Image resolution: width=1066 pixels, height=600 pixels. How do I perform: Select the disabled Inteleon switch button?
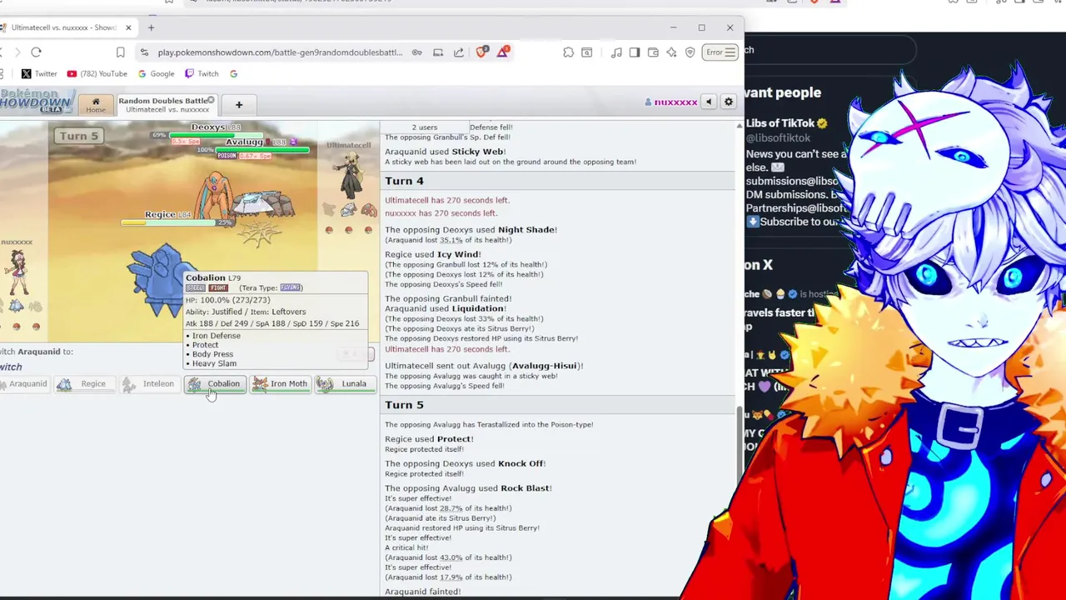pyautogui.click(x=150, y=384)
